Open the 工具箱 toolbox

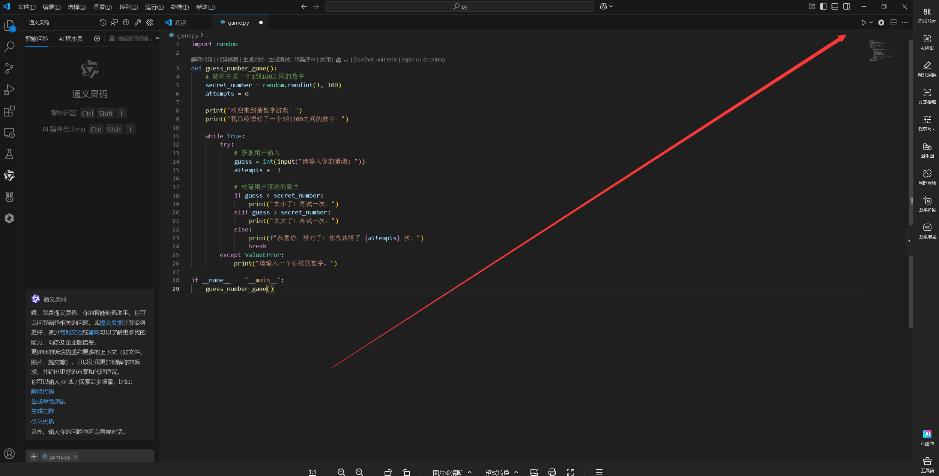(x=927, y=465)
